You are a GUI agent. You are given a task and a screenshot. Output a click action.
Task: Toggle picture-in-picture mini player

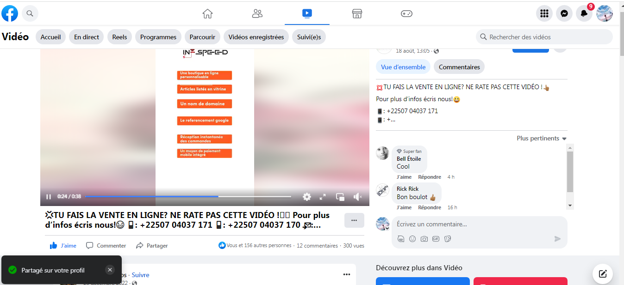[x=340, y=197]
